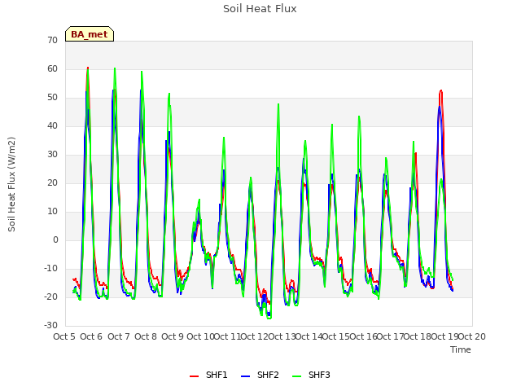Click red SHF1 legend color marker
The height and width of the screenshot is (391, 521).
(x=194, y=376)
